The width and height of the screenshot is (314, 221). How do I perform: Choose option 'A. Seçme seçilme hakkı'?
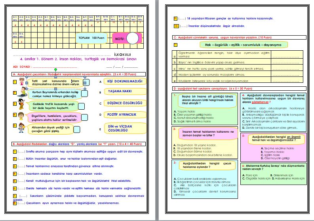pyautogui.click(x=278, y=149)
